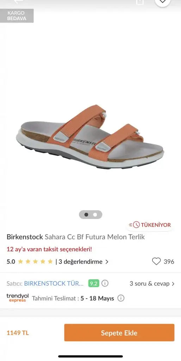
Task: Open delivery estimate info icon
Action: (x=121, y=298)
